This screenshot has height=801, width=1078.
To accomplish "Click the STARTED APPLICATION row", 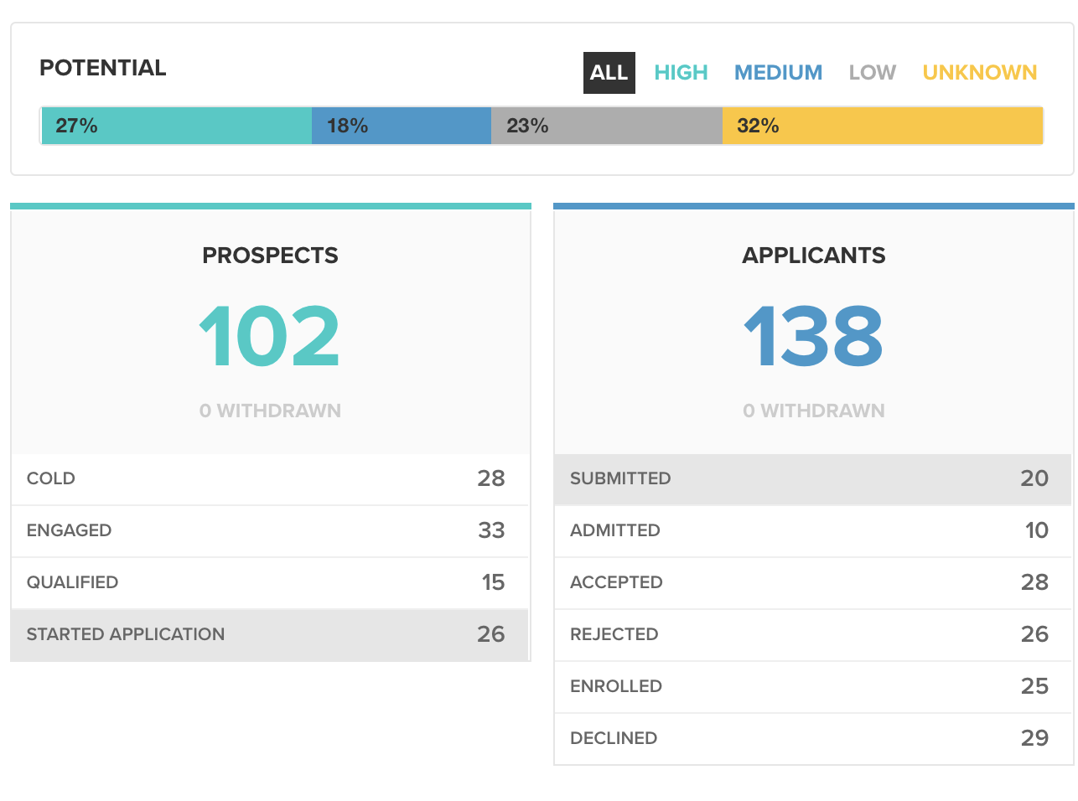I will coord(270,634).
